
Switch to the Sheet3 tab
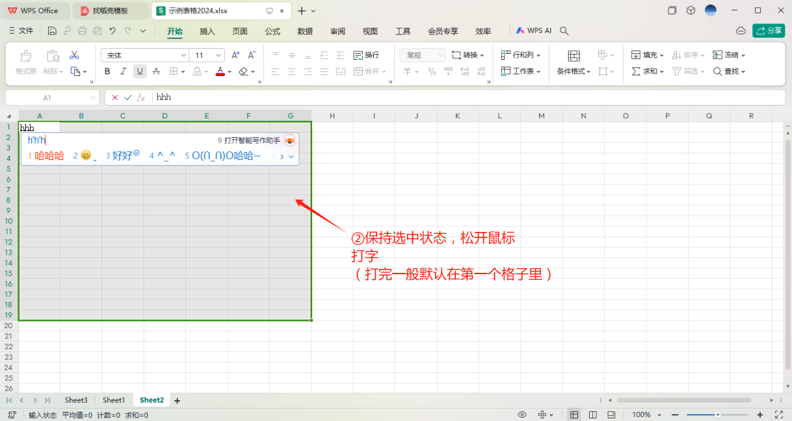coord(76,400)
